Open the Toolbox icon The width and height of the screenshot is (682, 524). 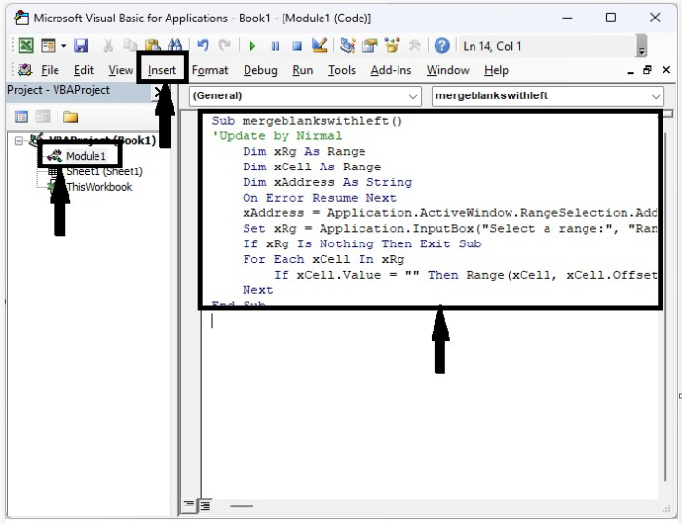click(414, 45)
